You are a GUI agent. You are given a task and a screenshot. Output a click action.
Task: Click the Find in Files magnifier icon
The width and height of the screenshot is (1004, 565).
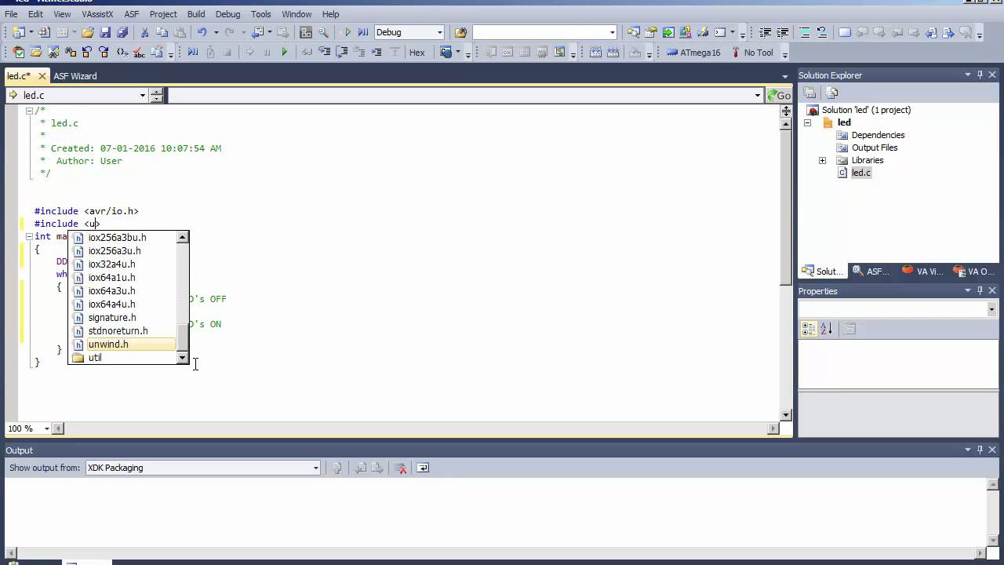[323, 32]
